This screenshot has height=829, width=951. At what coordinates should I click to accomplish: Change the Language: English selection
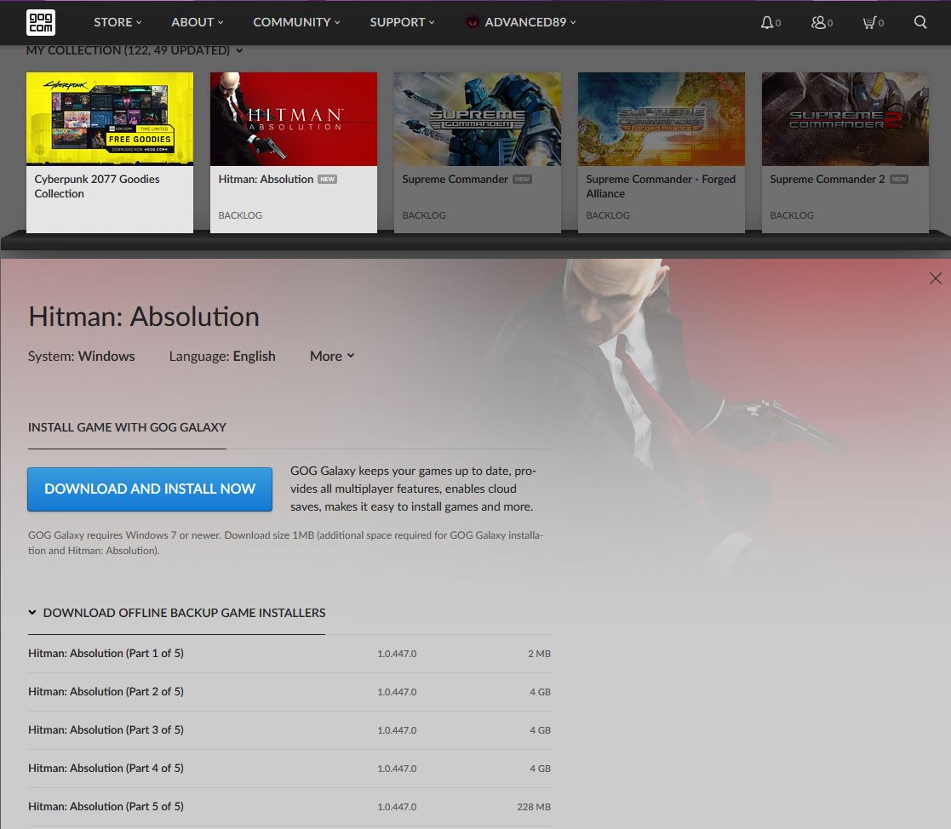[x=222, y=356]
